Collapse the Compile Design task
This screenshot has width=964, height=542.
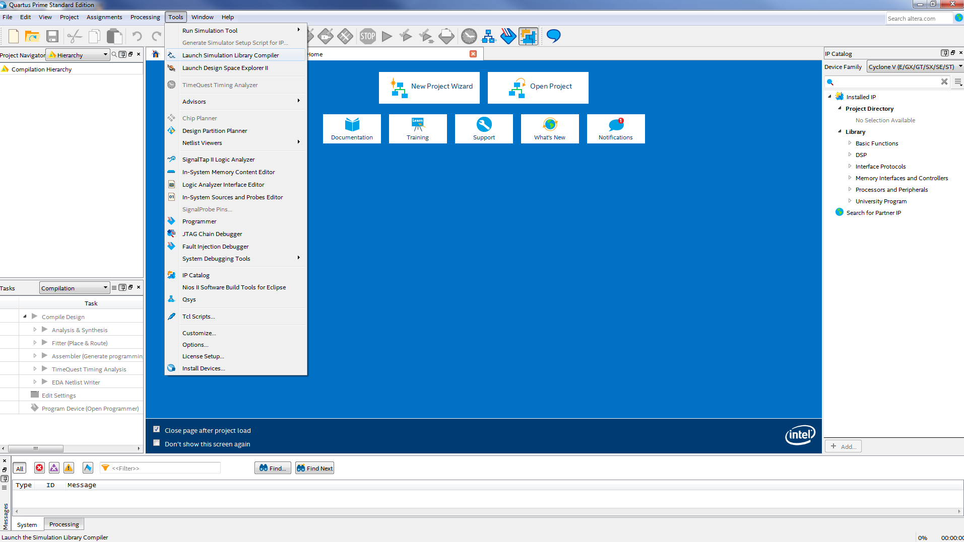pyautogui.click(x=25, y=317)
